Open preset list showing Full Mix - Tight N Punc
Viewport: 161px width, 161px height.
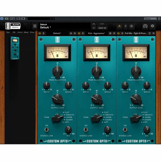(136, 33)
